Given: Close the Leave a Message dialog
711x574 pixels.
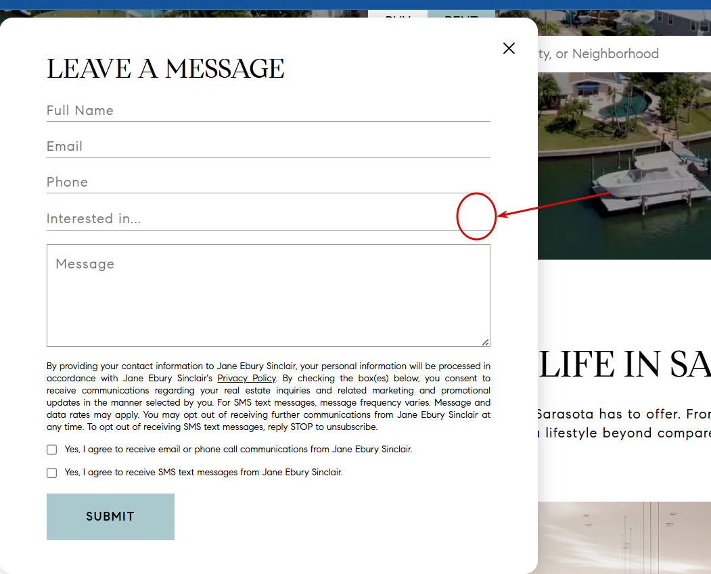Looking at the screenshot, I should coord(509,49).
